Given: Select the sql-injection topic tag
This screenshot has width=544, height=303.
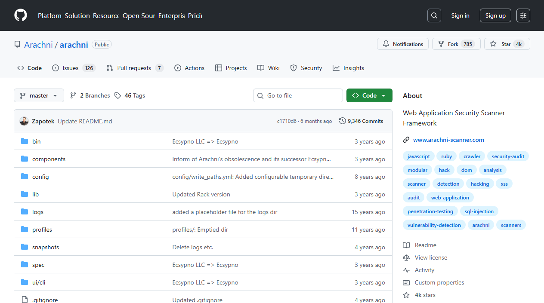Looking at the screenshot, I should (479, 211).
